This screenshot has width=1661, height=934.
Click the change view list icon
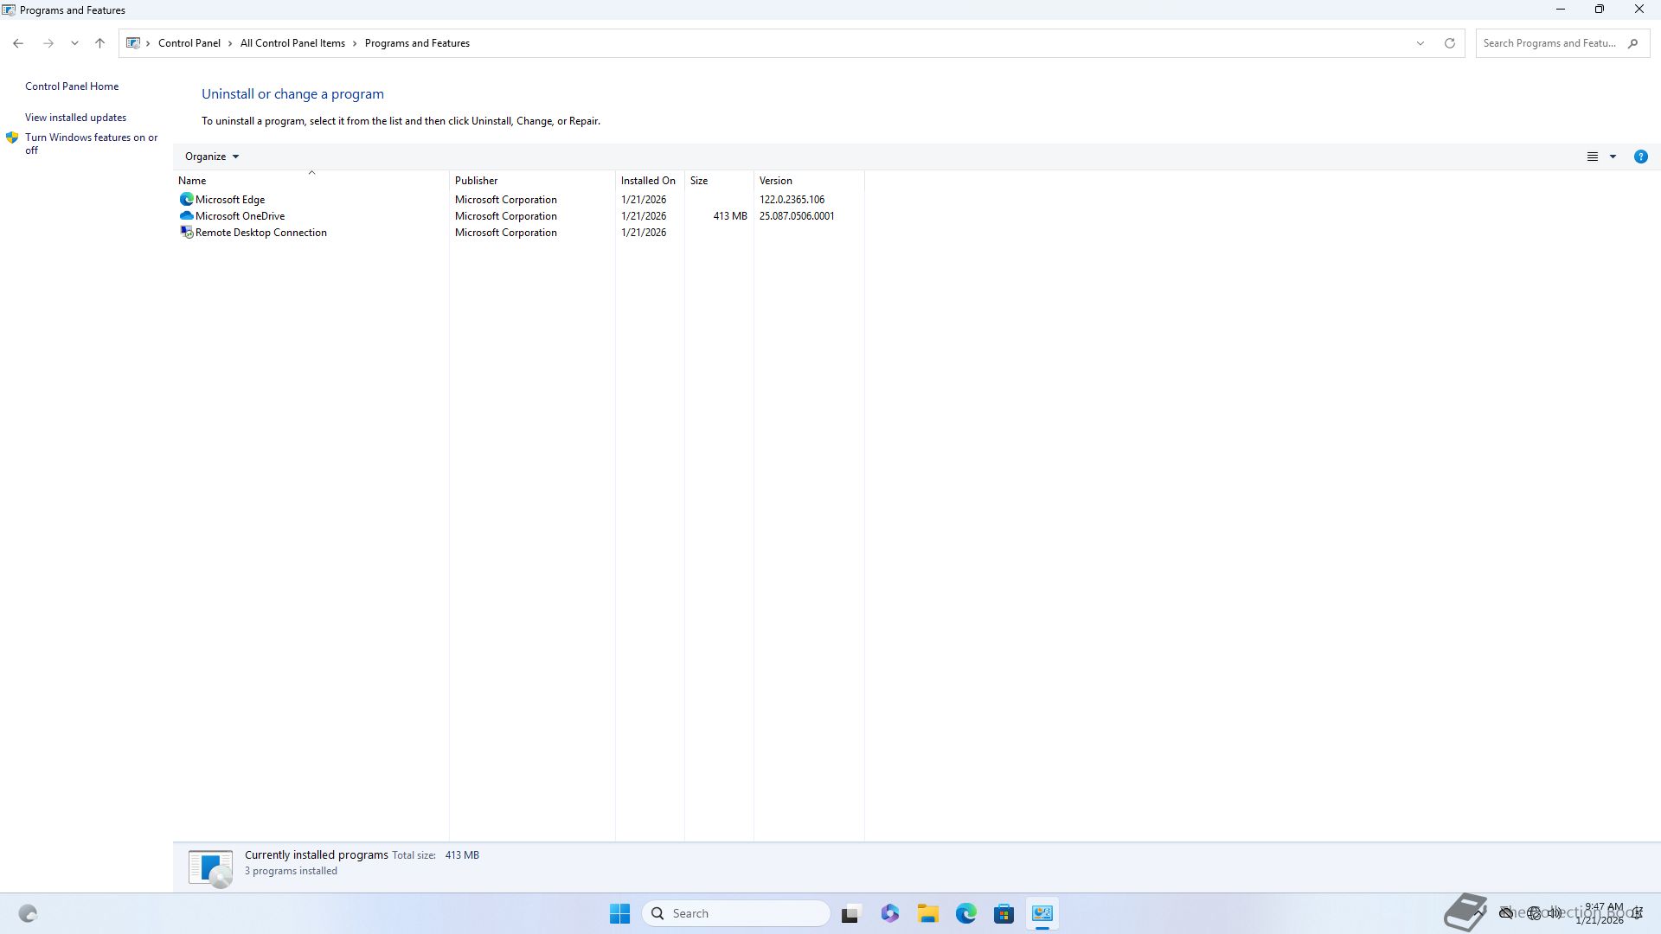[x=1592, y=157]
